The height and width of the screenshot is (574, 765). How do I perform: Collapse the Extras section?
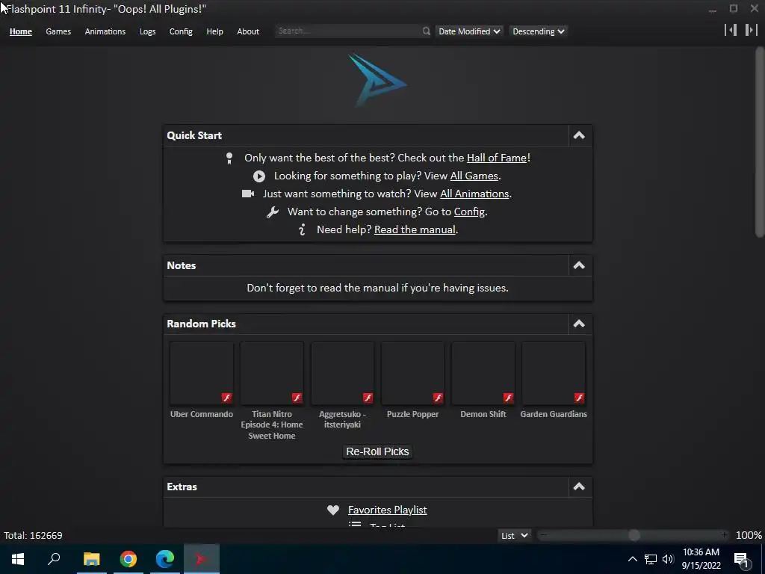pyautogui.click(x=579, y=487)
